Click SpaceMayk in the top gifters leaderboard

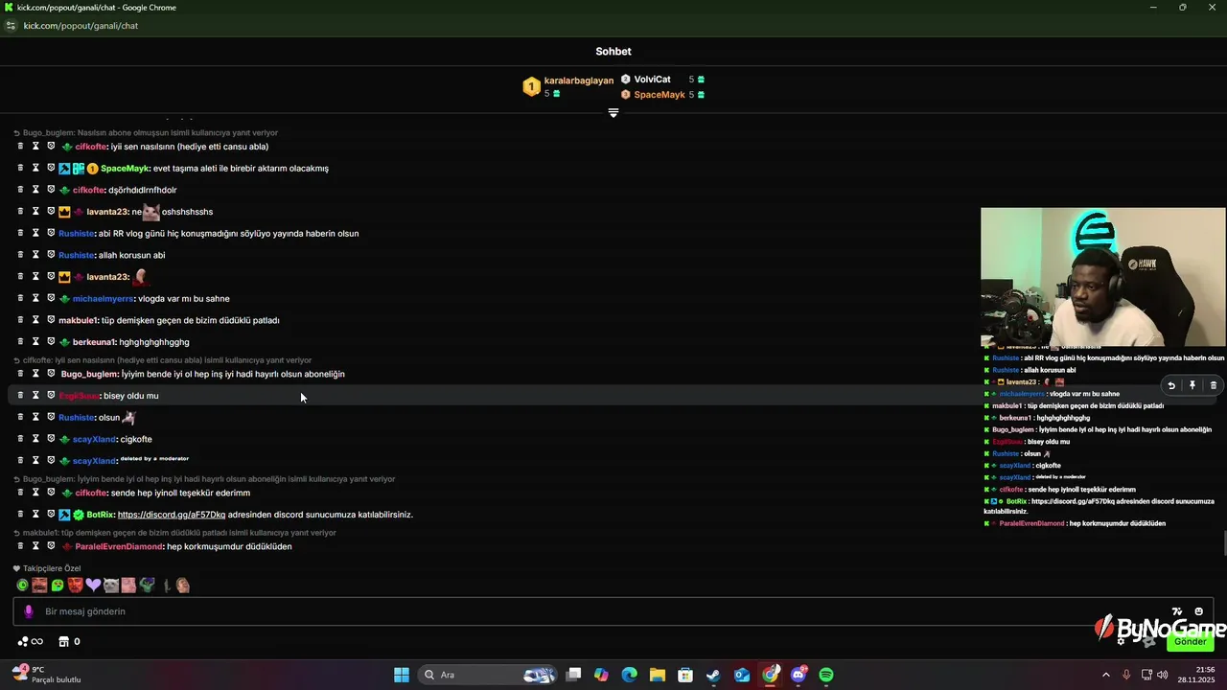coord(660,95)
